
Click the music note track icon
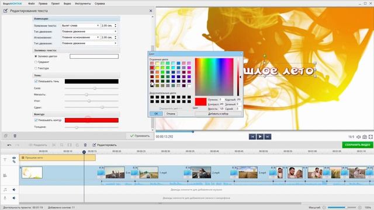pos(5,190)
